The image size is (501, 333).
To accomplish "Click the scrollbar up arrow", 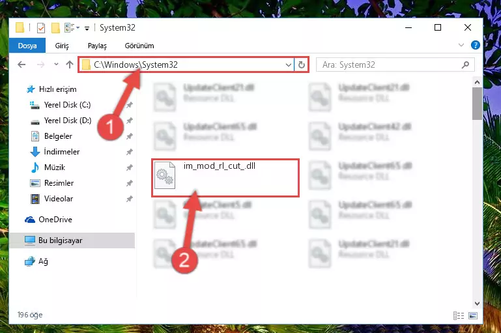I will tap(477, 82).
